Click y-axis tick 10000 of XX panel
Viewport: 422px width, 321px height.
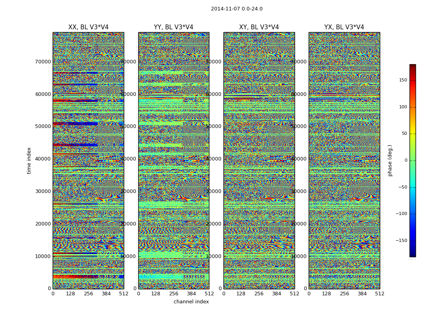click(x=43, y=256)
